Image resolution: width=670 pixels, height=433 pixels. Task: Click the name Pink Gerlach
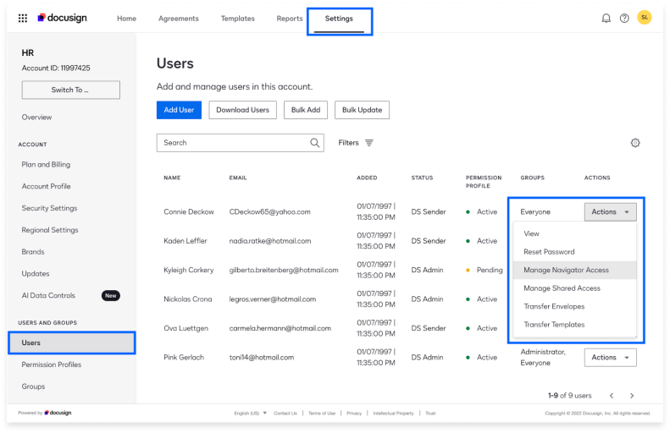[184, 358]
